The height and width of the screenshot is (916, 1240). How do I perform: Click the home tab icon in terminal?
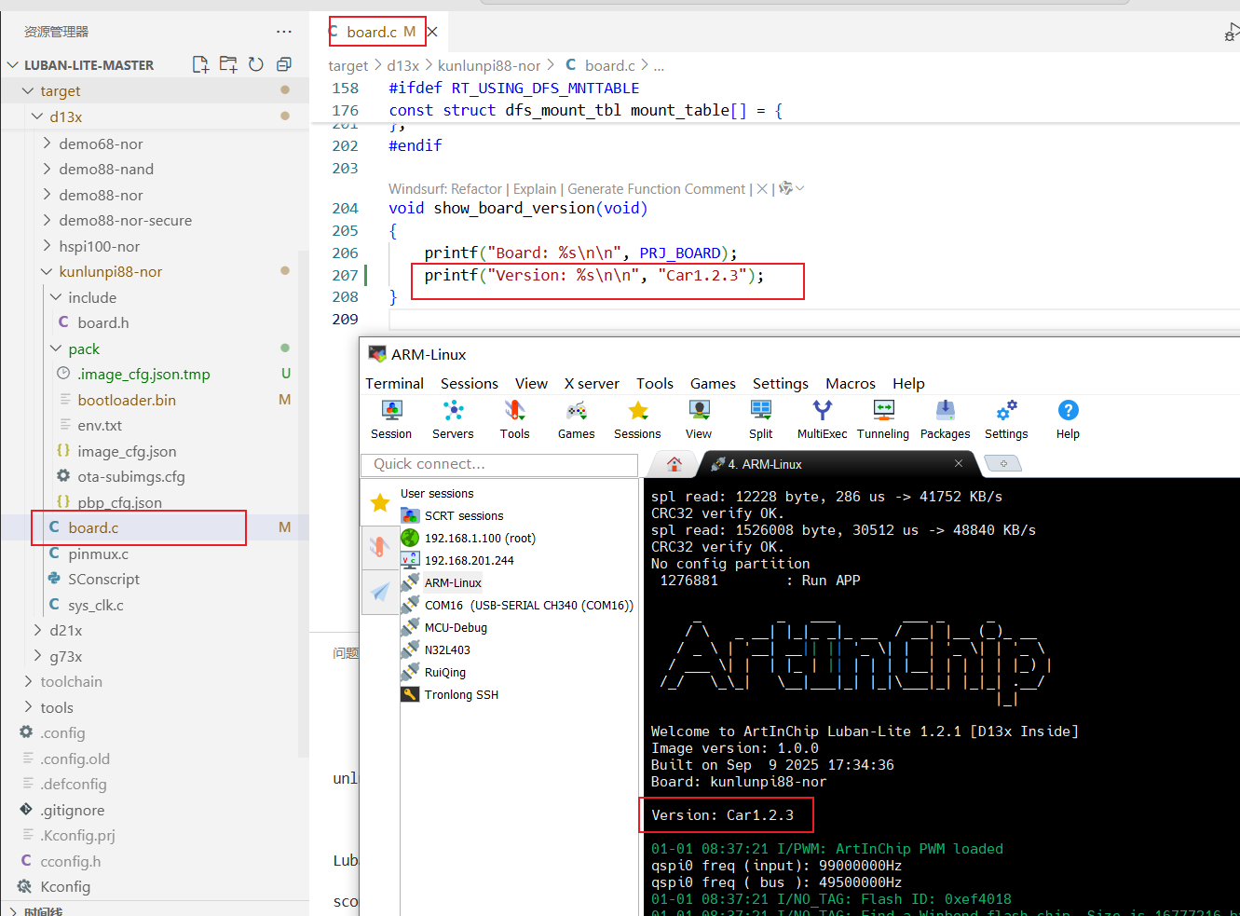(x=675, y=463)
